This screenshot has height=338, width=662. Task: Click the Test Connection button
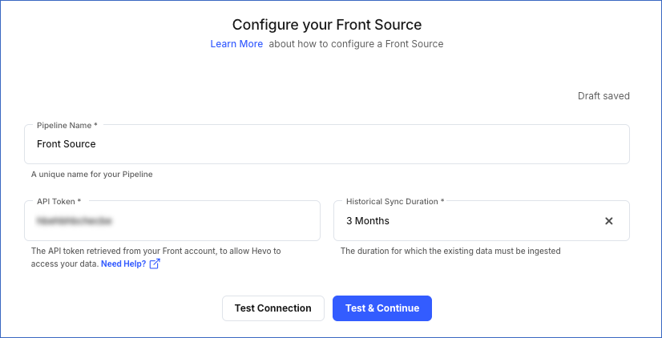point(273,308)
